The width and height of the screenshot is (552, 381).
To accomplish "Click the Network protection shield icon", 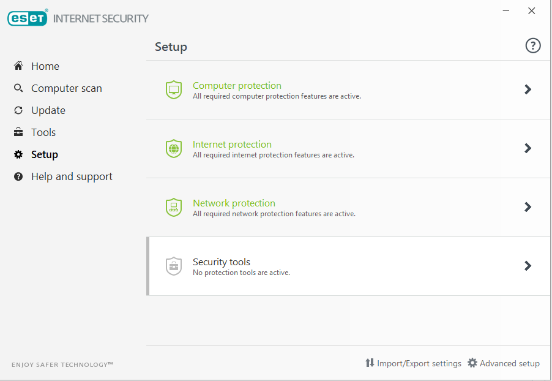I will click(174, 208).
